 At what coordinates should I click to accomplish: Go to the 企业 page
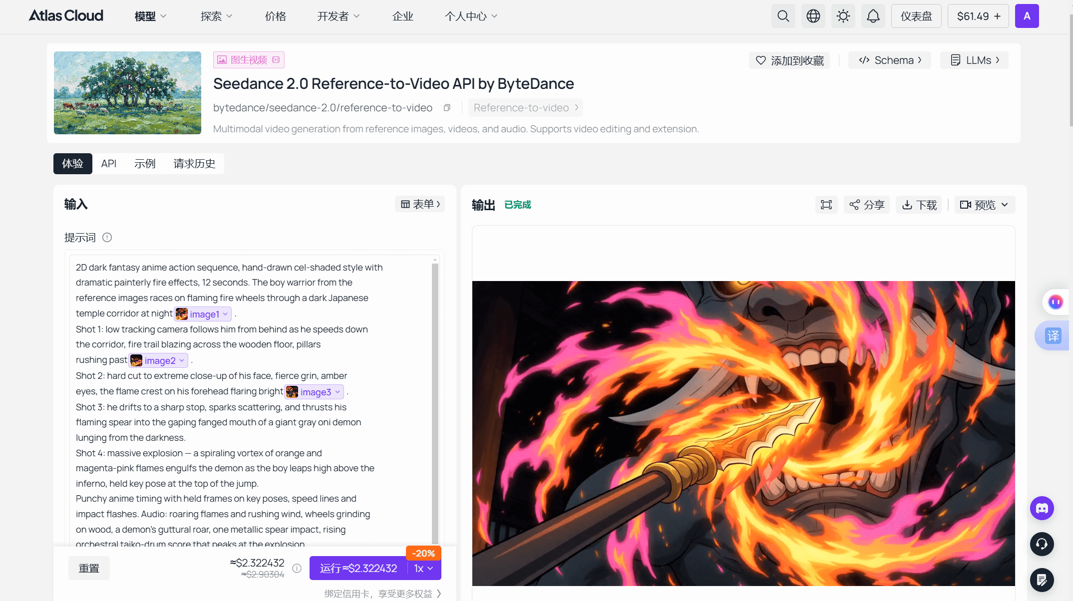coord(403,16)
